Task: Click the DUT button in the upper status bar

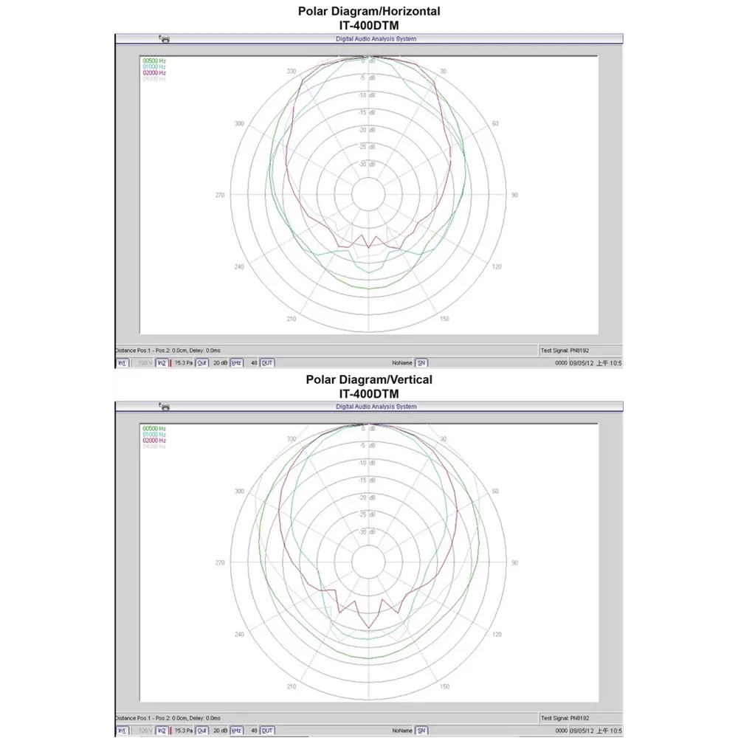Action: pyautogui.click(x=267, y=363)
